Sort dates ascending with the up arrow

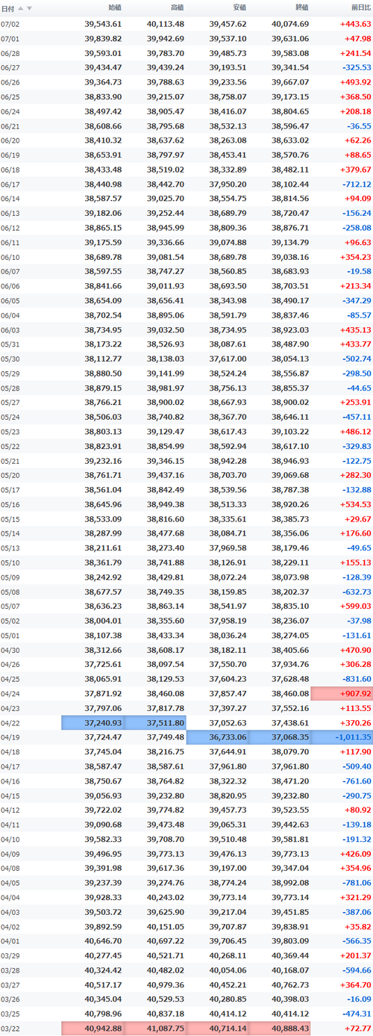click(21, 8)
